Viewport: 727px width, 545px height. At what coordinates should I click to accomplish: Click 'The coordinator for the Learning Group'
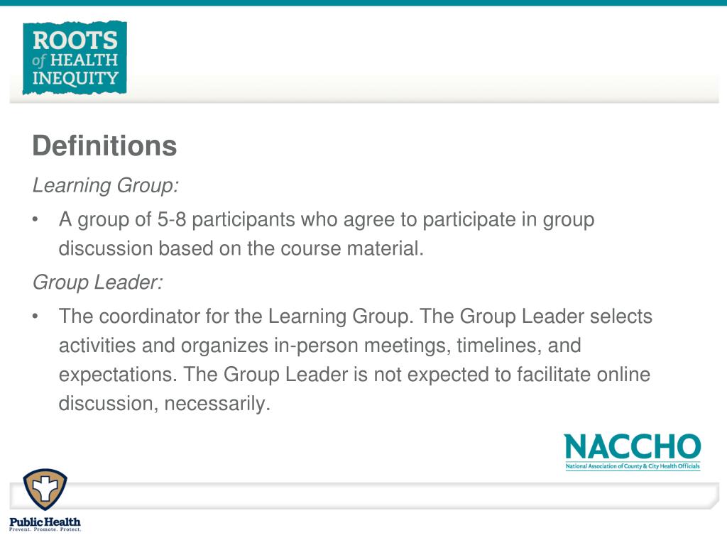(x=235, y=316)
